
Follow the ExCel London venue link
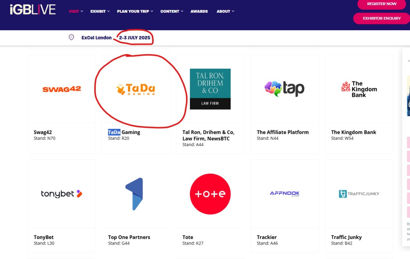coord(96,38)
